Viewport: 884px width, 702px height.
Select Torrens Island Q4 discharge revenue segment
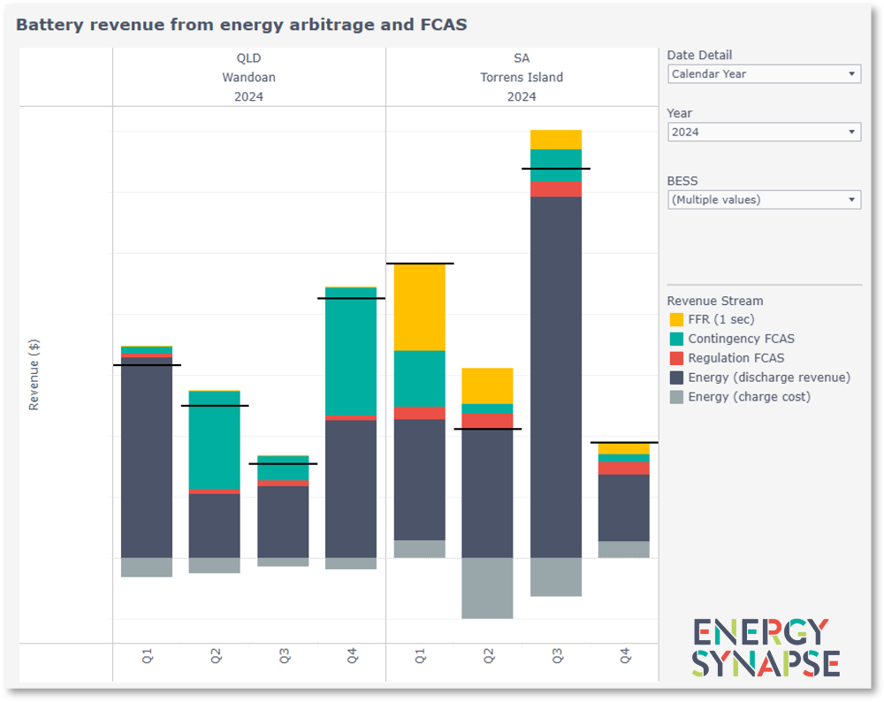tap(623, 508)
